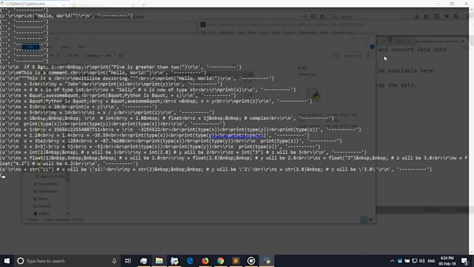Click 'be available here.' text in editor
Screen dimensions: 474x267
[407, 70]
